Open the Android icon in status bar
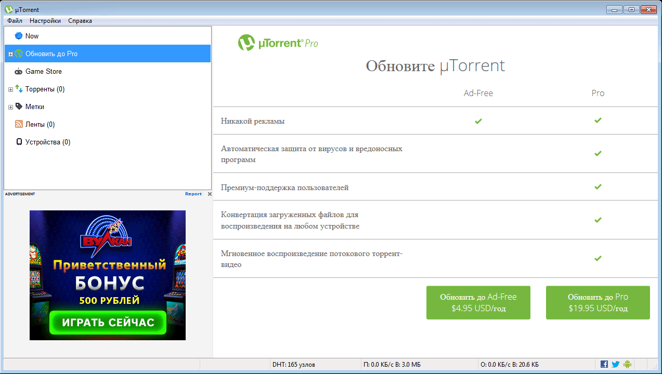 (x=627, y=364)
